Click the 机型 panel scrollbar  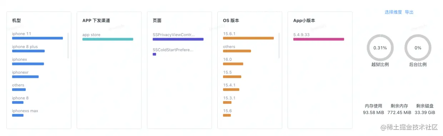click(68, 45)
